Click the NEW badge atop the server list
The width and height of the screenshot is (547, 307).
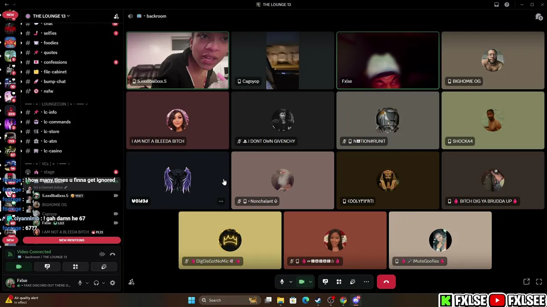point(10,15)
